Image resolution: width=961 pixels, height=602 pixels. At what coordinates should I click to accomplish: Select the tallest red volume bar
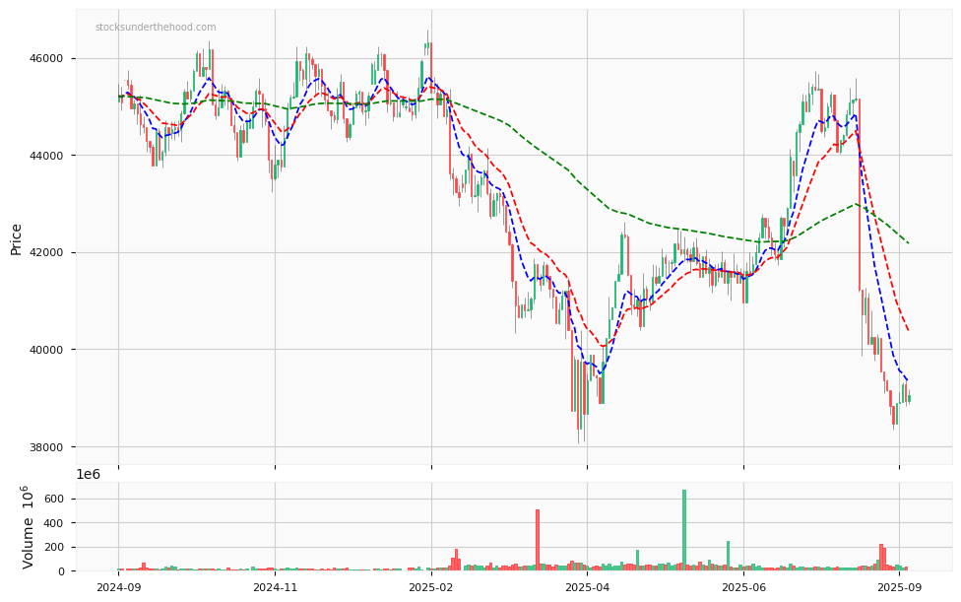tap(538, 540)
